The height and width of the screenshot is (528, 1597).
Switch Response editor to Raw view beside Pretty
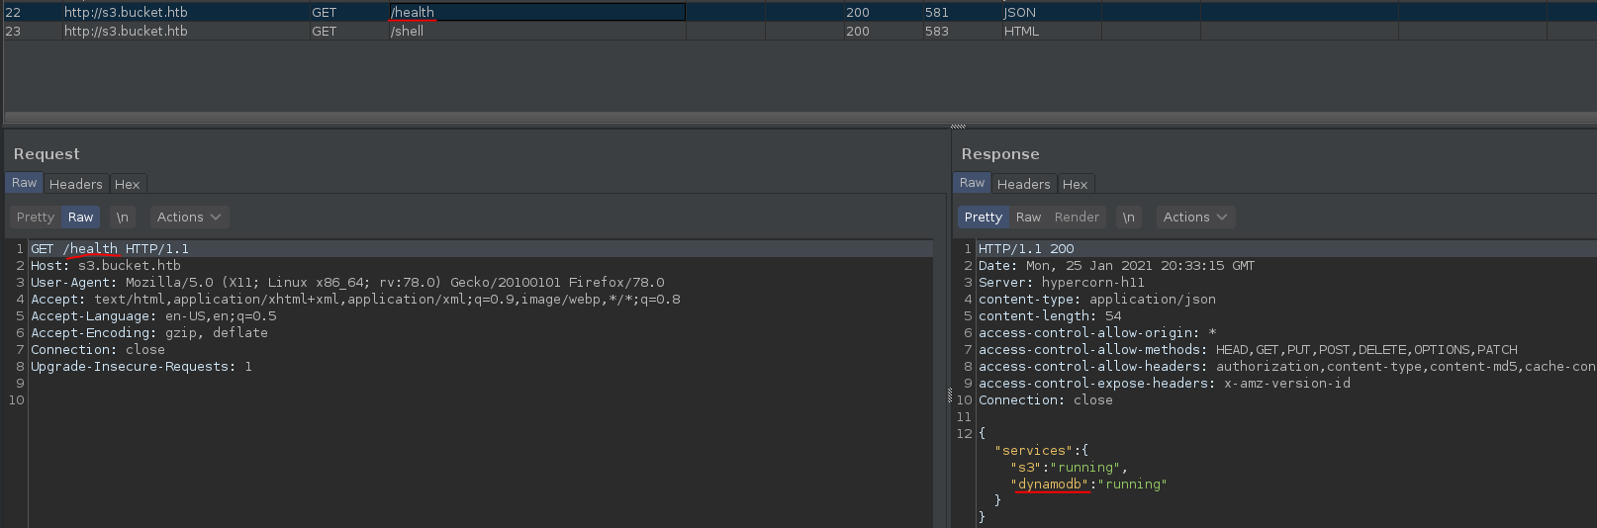tap(1028, 218)
